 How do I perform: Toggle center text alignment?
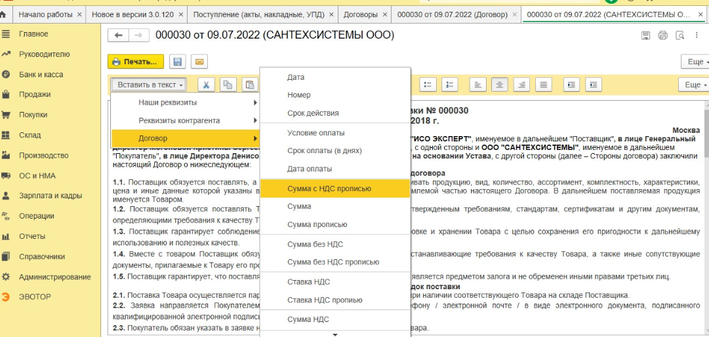click(500, 84)
